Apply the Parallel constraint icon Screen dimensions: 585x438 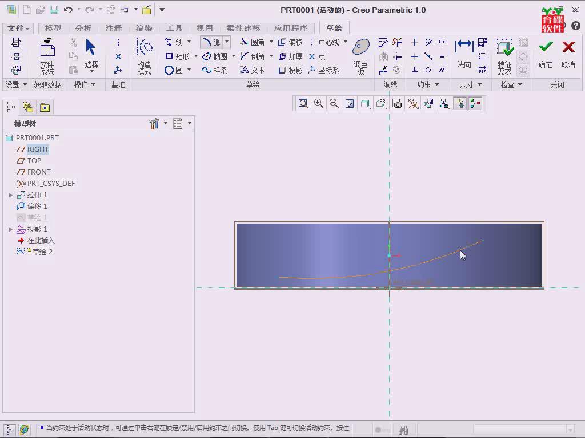click(442, 70)
